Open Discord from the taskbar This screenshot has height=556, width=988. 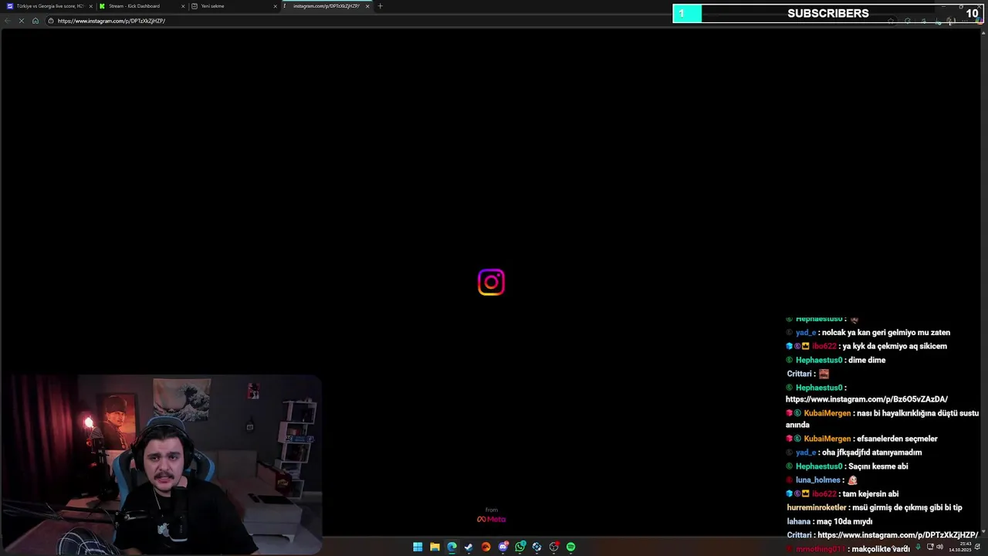(x=503, y=547)
